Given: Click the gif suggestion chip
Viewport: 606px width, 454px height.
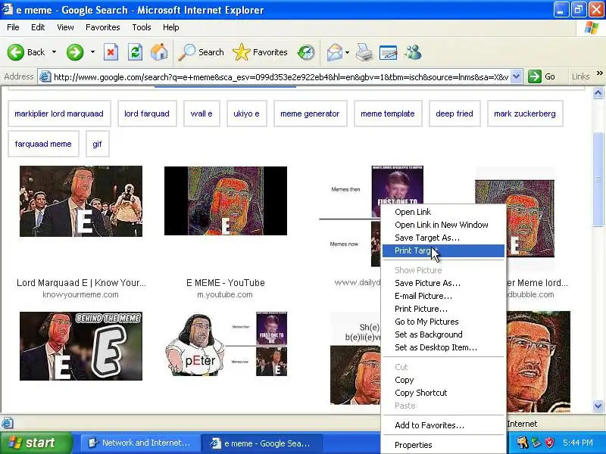Looking at the screenshot, I should point(97,144).
